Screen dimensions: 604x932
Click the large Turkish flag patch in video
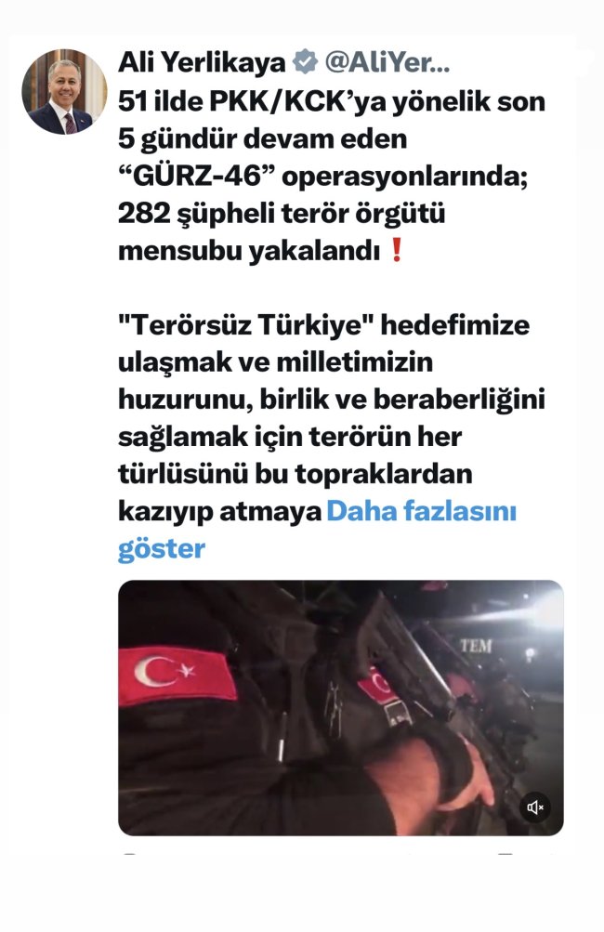(177, 675)
